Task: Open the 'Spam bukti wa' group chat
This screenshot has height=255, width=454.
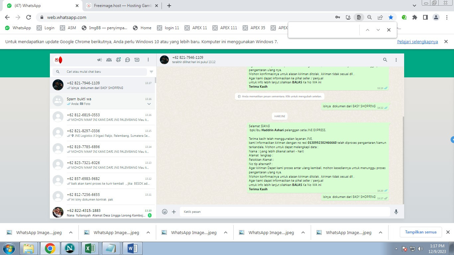Action: [103, 101]
